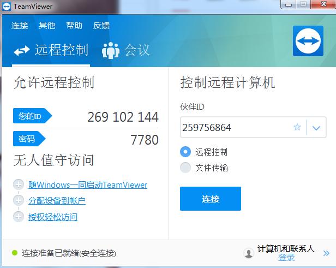Open 计算机和联系人 panel

[x=286, y=249]
